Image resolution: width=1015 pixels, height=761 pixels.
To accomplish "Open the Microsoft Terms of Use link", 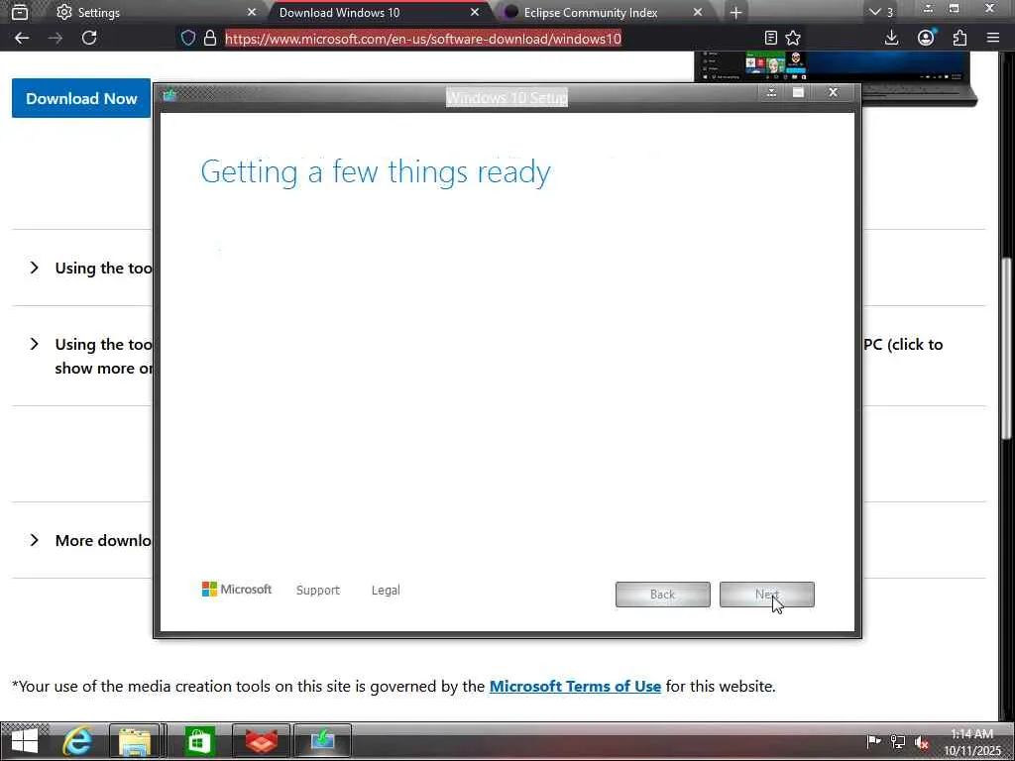I will pos(575,686).
